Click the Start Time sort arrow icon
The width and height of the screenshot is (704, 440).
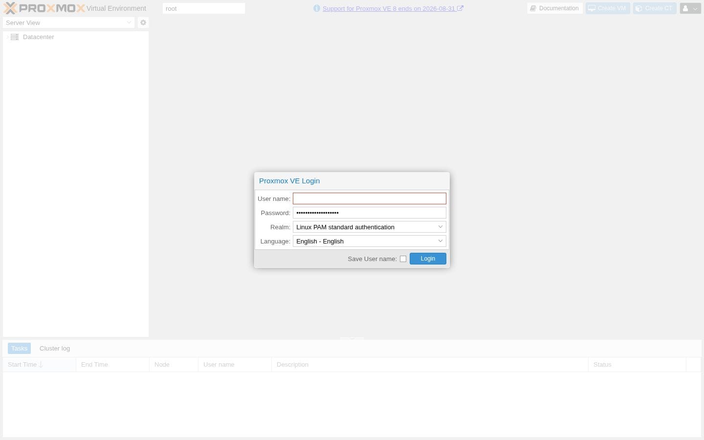(41, 365)
